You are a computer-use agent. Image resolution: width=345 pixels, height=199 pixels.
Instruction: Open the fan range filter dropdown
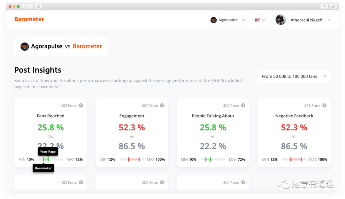point(294,76)
